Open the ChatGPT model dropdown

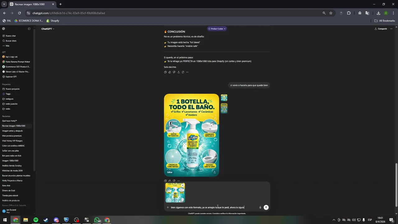[x=48, y=29]
